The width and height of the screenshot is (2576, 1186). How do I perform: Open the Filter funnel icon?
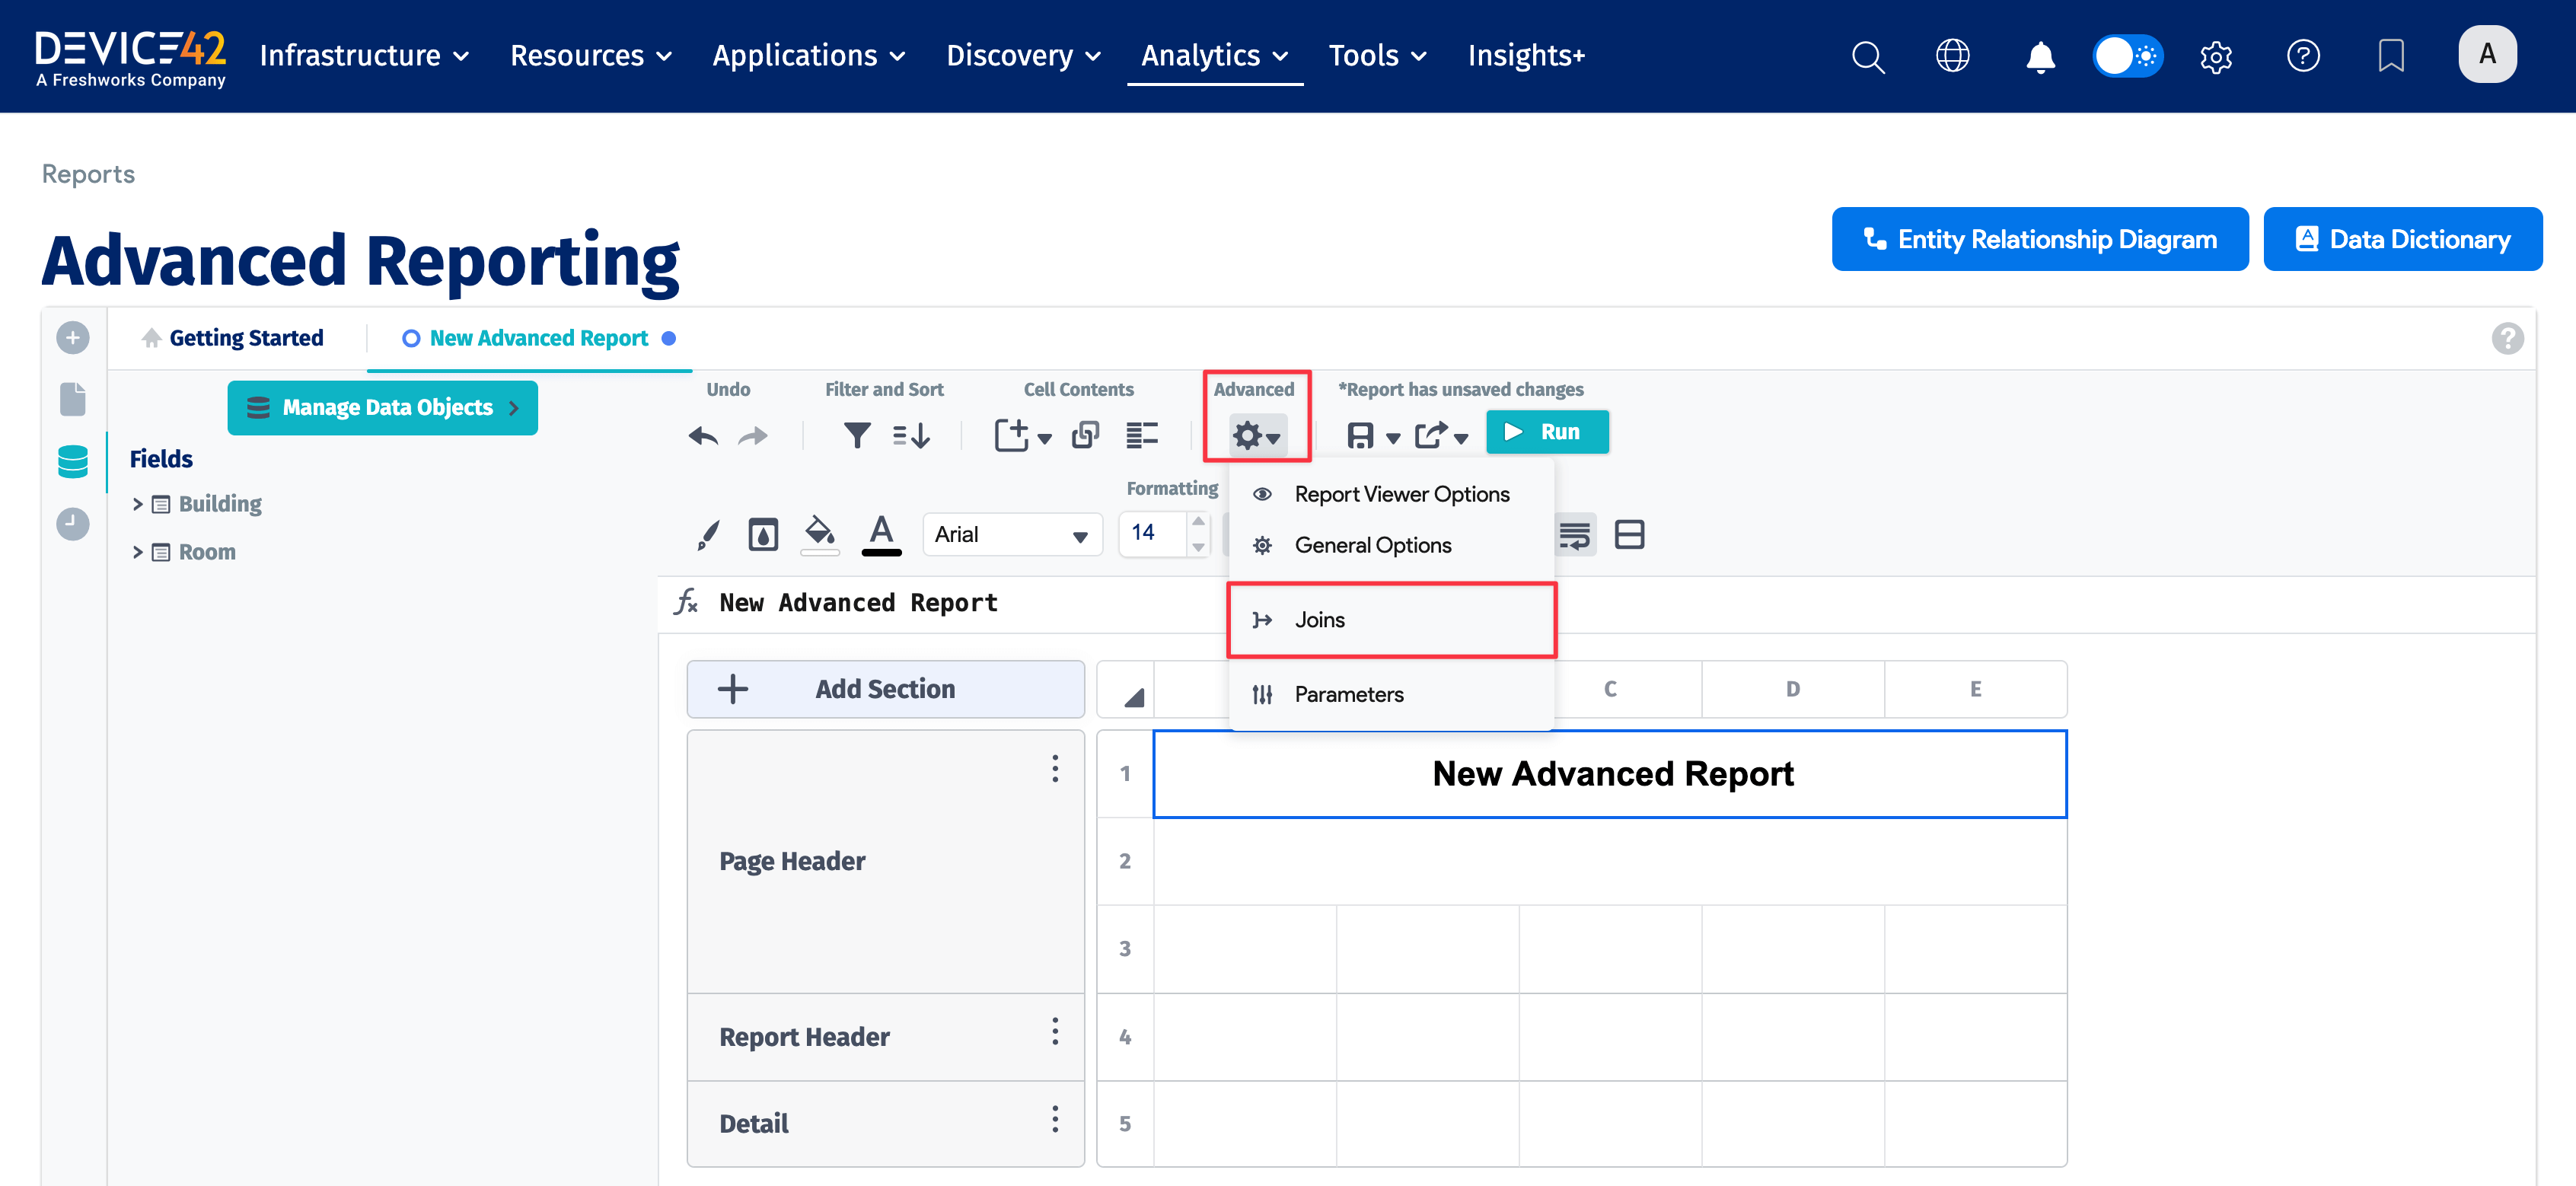(x=857, y=435)
